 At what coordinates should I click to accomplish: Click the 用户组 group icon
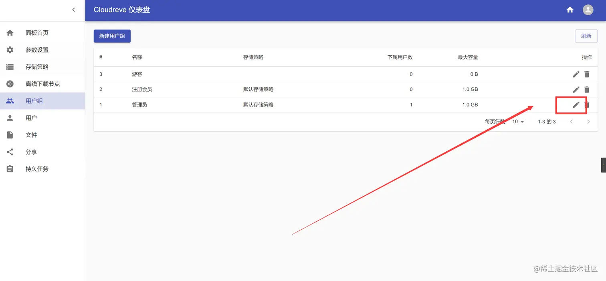point(10,101)
